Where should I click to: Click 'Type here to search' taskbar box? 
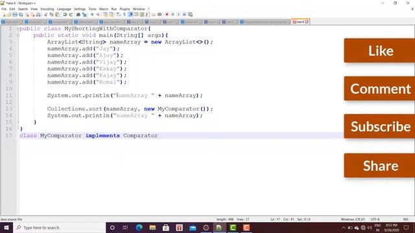click(x=60, y=227)
